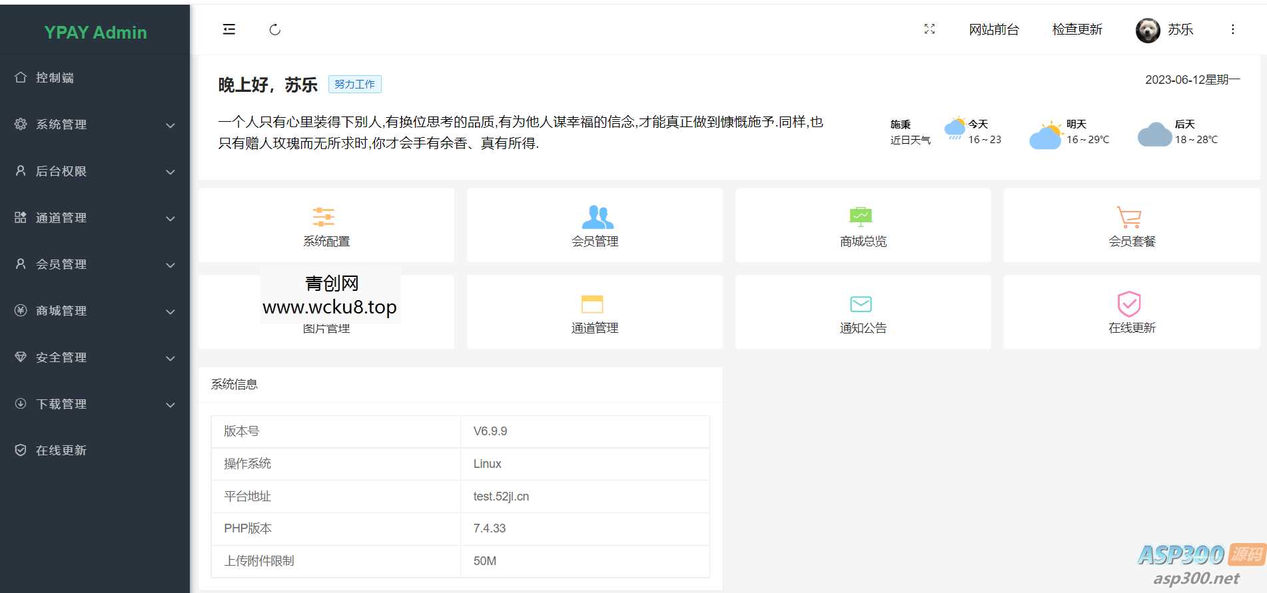Click the 努力工作 tag badge
The image size is (1267, 593).
[355, 85]
